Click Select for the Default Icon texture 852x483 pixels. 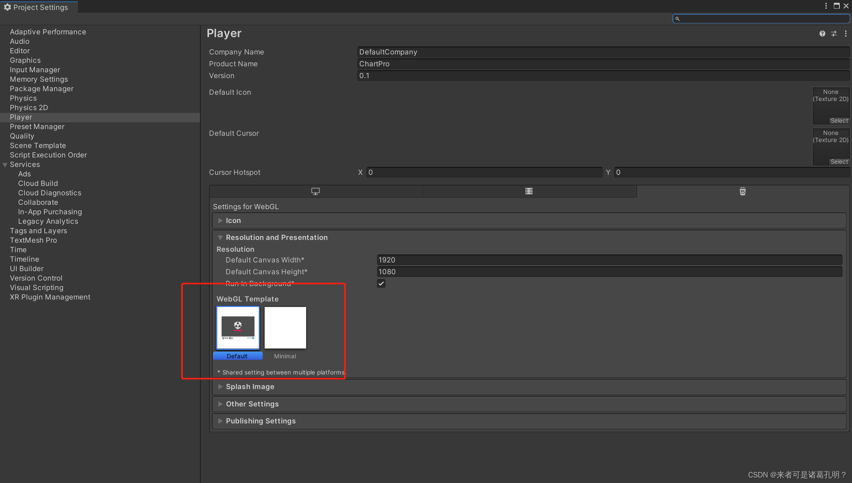pos(839,121)
